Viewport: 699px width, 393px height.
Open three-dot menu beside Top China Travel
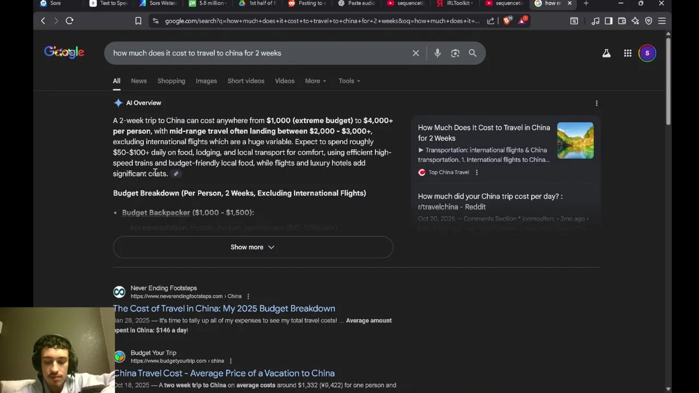(477, 172)
